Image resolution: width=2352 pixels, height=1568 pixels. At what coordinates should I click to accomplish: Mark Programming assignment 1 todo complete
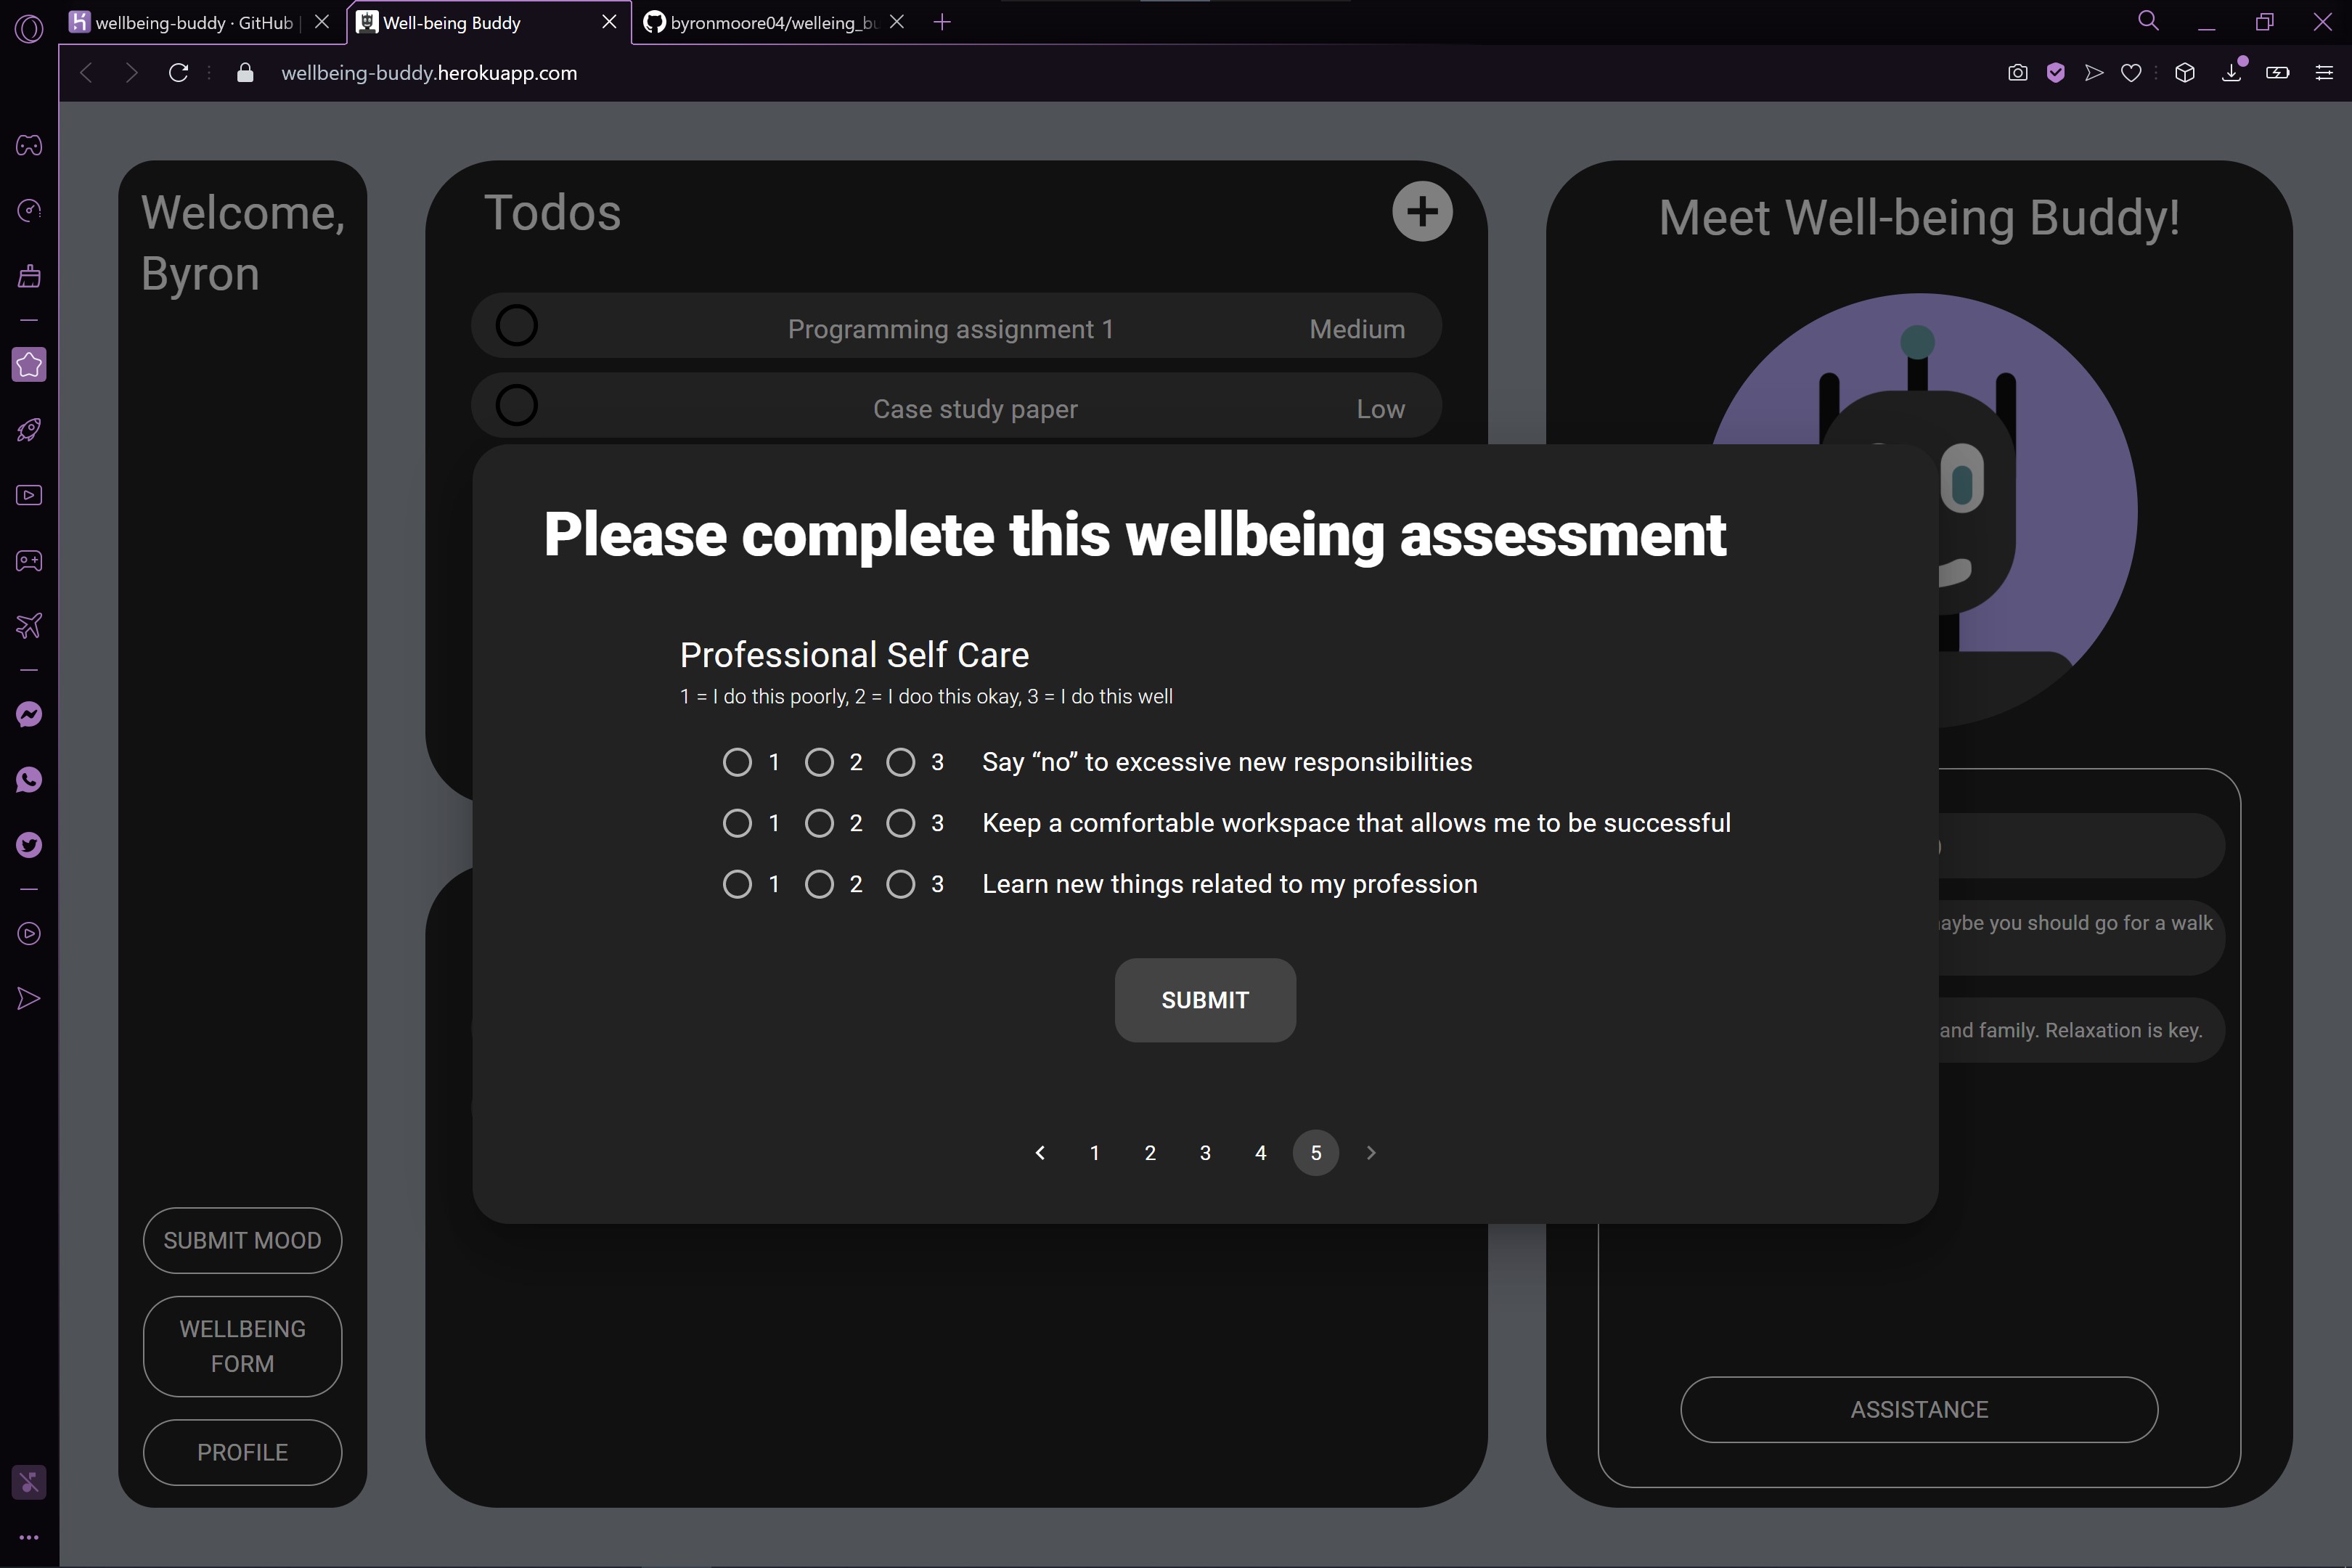click(x=517, y=326)
